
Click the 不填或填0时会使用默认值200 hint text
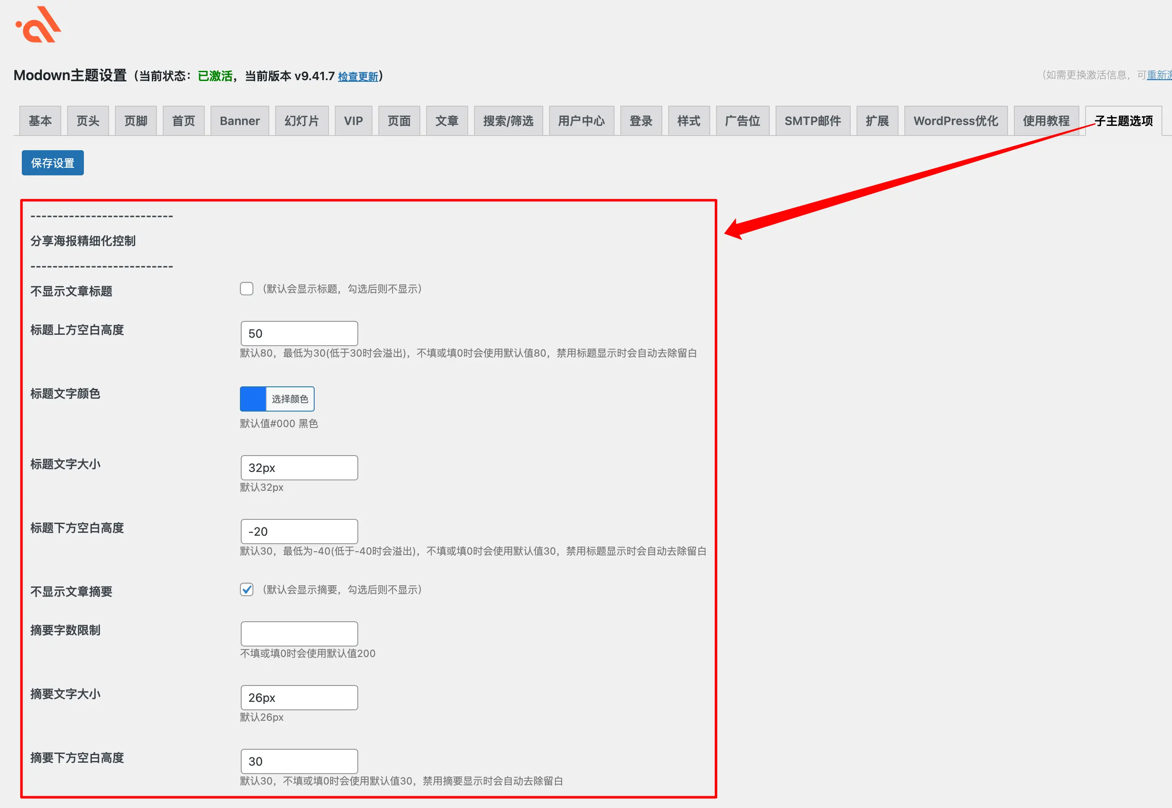(x=307, y=653)
